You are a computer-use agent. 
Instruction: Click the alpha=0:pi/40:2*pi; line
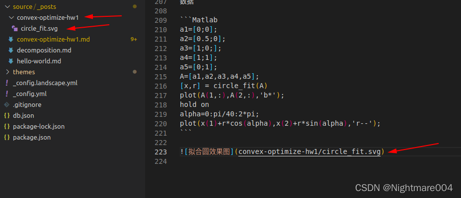[x=220, y=114]
